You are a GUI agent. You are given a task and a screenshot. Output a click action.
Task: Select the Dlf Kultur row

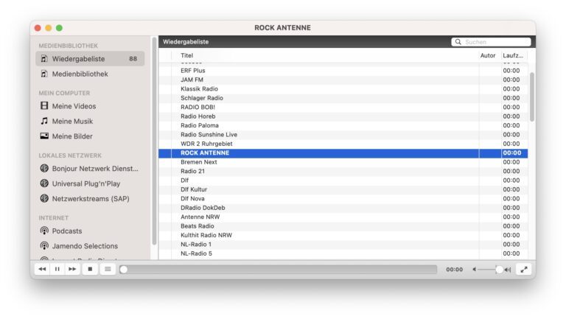tap(343, 189)
